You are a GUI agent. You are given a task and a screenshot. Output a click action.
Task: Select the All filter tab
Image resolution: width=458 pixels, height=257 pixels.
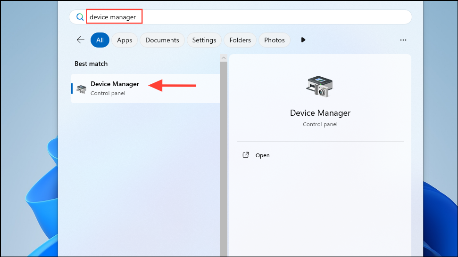[100, 40]
